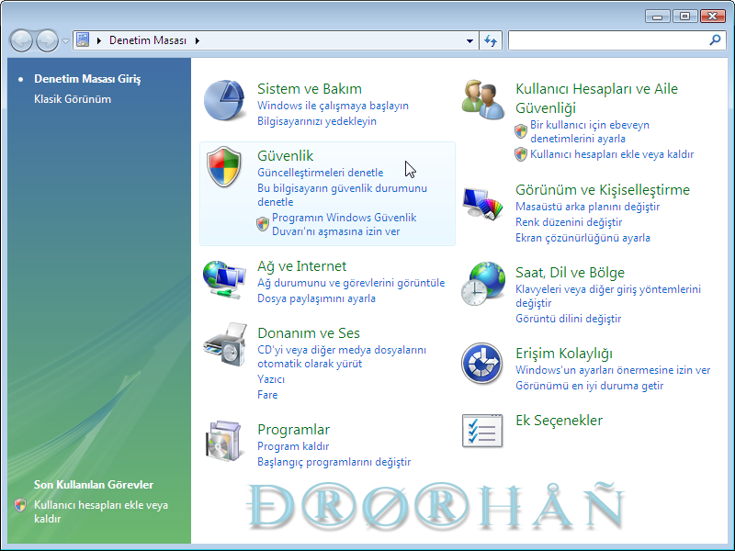Click shield icon beside Kullanıcı hesapları ekle in main pane
Screen dimensions: 735x551
click(521, 153)
